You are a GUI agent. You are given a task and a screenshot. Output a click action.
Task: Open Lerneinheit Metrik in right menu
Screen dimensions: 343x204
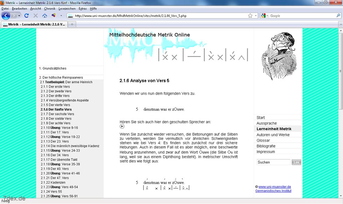274,129
